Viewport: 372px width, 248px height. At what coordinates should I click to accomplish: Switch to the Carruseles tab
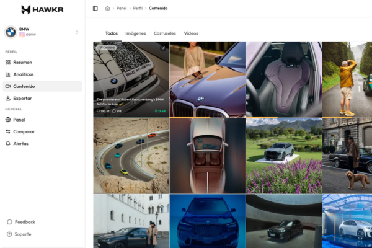(x=165, y=33)
